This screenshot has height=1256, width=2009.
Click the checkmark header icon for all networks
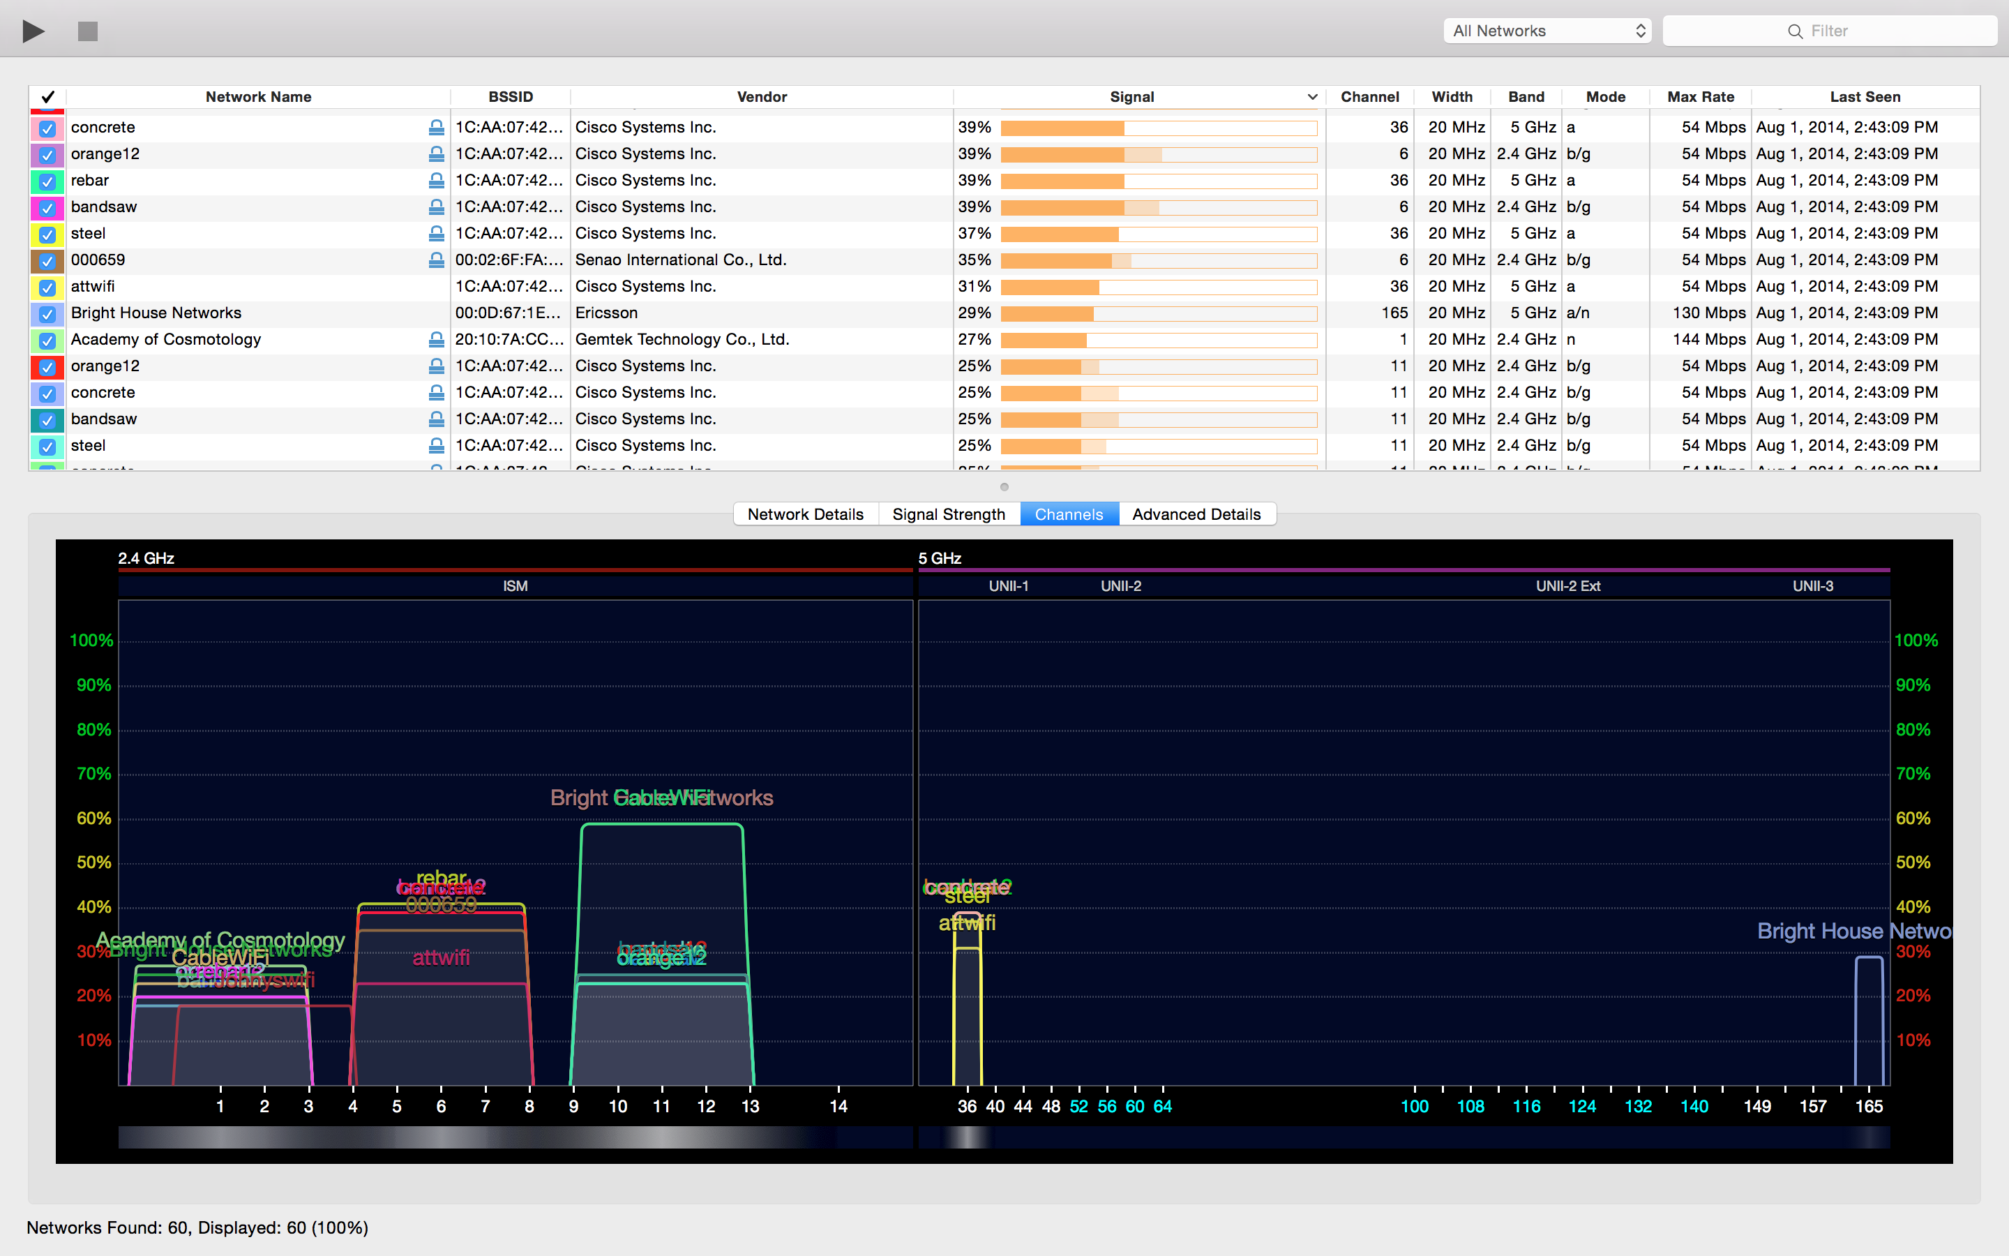[47, 97]
